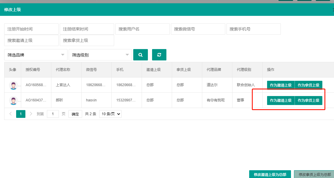
Task: Click avatar of 上官达人 row
Action: [13, 85]
